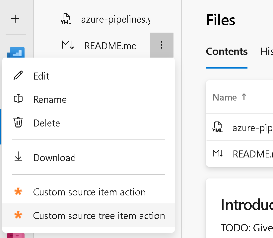273x238 pixels.
Task: Select Delete in the context menu
Action: (x=46, y=123)
